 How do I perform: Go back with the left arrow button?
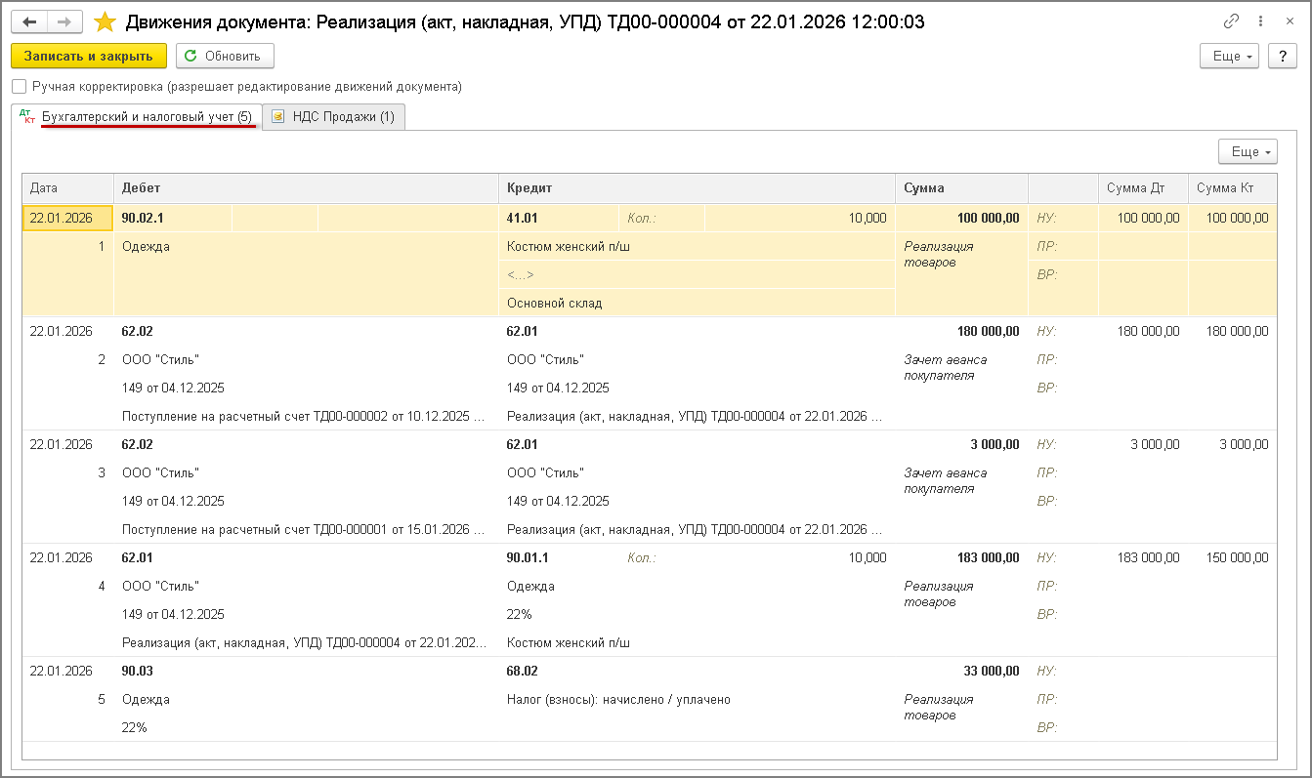point(28,21)
